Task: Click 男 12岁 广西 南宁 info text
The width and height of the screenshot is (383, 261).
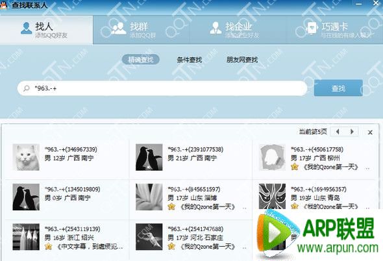Action: tap(69, 158)
